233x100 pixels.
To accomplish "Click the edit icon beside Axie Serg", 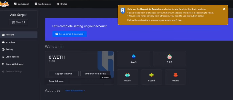I will pos(26,15).
